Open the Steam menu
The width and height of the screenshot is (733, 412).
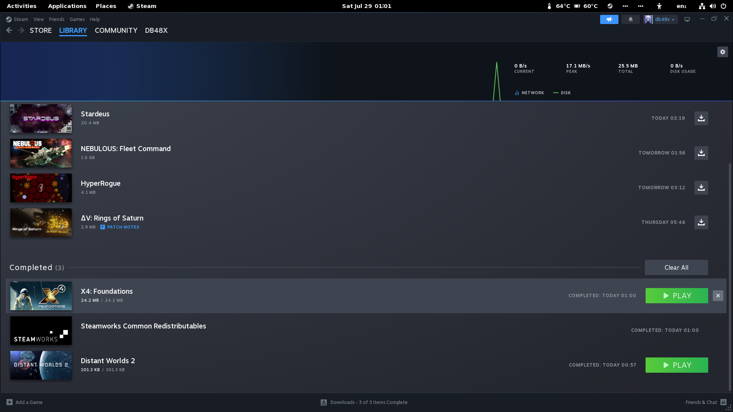(21, 19)
